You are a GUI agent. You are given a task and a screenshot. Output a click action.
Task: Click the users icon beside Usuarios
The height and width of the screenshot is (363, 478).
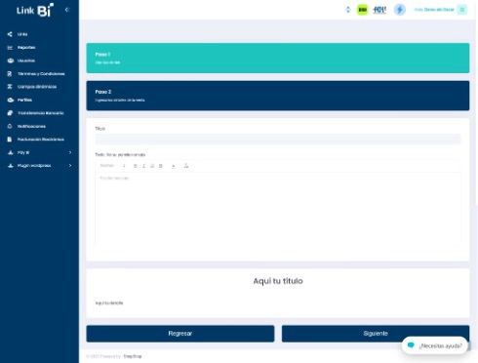(11, 60)
